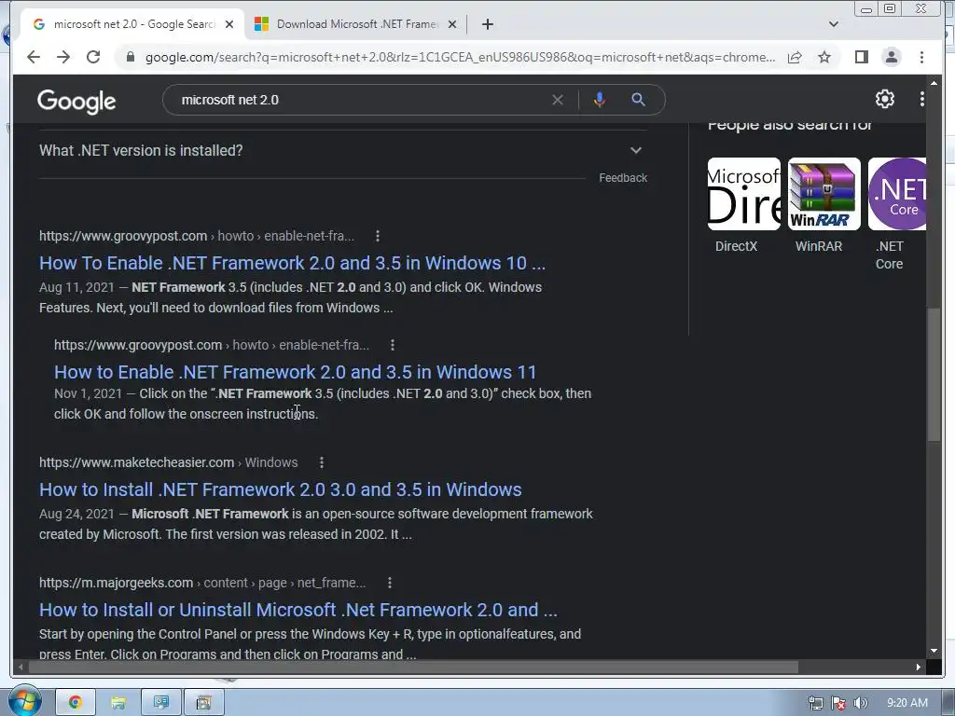The image size is (955, 716).
Task: Open the volume speaker icon in system tray
Action: (x=861, y=703)
